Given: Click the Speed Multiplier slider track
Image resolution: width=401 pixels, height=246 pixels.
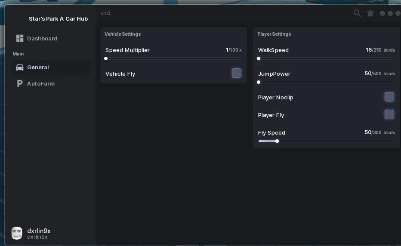Looking at the screenshot, I should 173,58.
